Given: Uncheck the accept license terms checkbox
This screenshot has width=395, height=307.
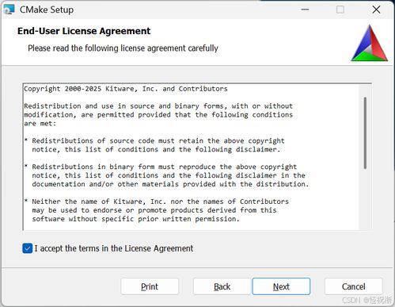Looking at the screenshot, I should click(28, 248).
